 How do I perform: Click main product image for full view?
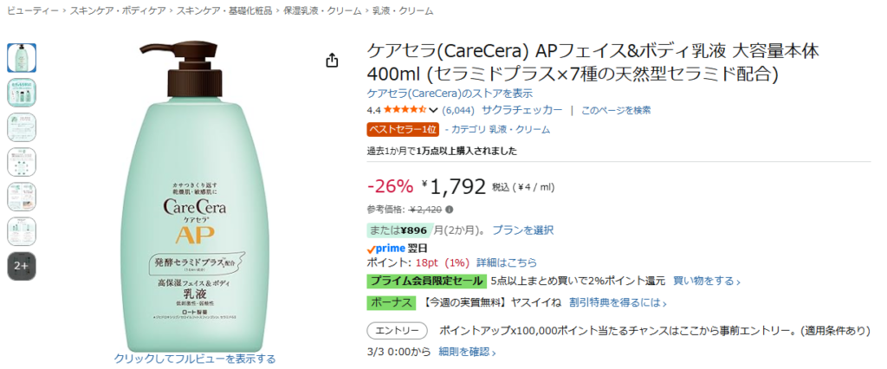coord(194,199)
